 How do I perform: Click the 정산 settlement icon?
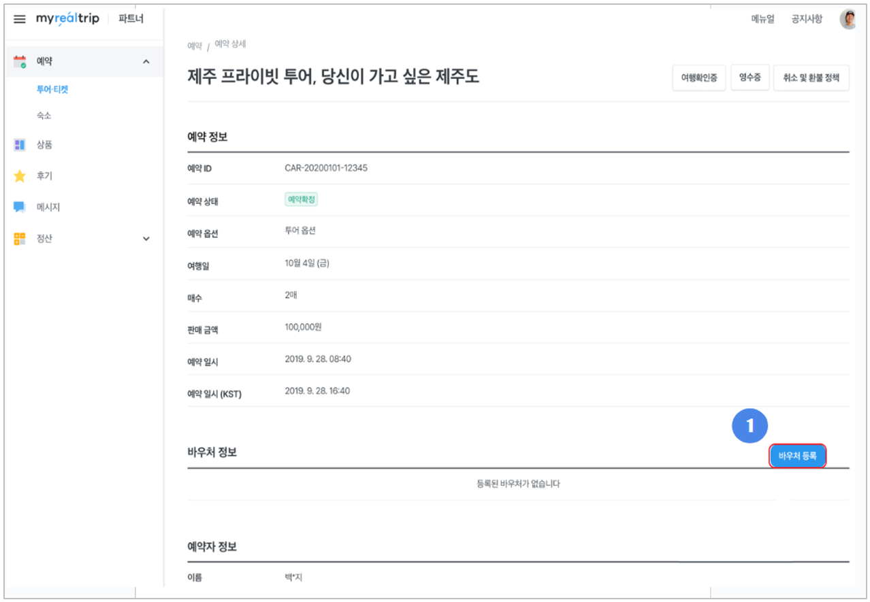(20, 239)
